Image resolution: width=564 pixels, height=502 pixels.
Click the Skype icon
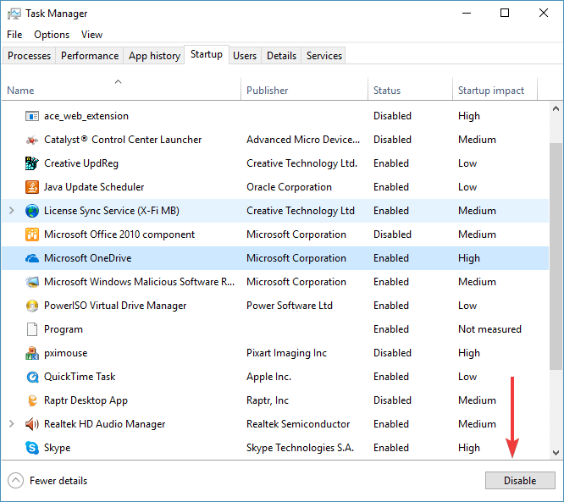(x=32, y=448)
